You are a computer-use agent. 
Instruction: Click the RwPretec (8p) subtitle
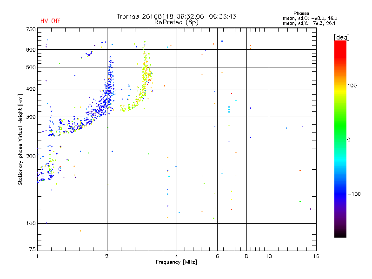[x=176, y=22]
